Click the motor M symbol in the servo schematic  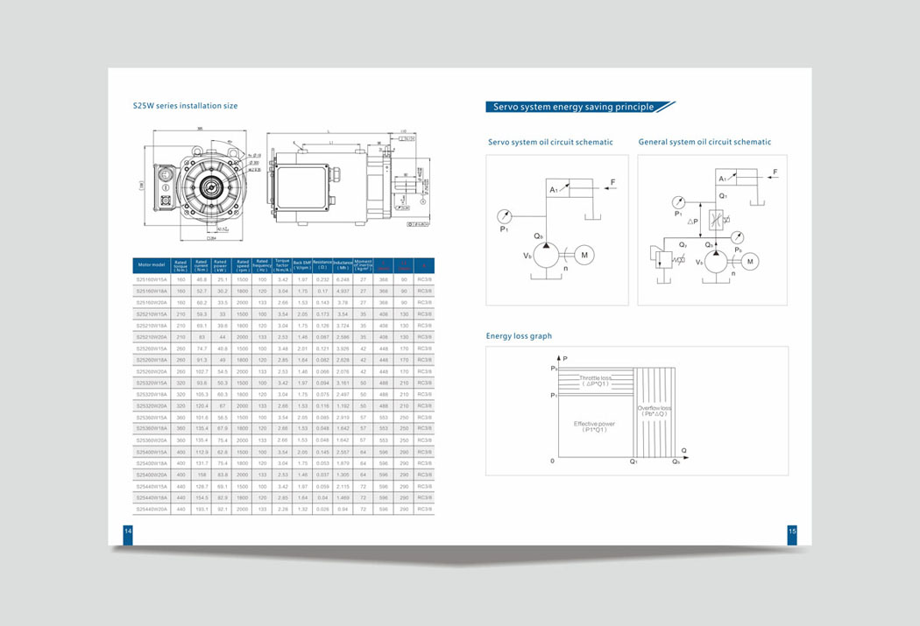point(584,254)
